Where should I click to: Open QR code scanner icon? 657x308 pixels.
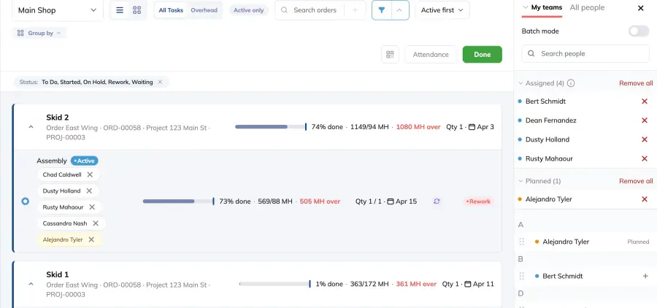coord(390,55)
